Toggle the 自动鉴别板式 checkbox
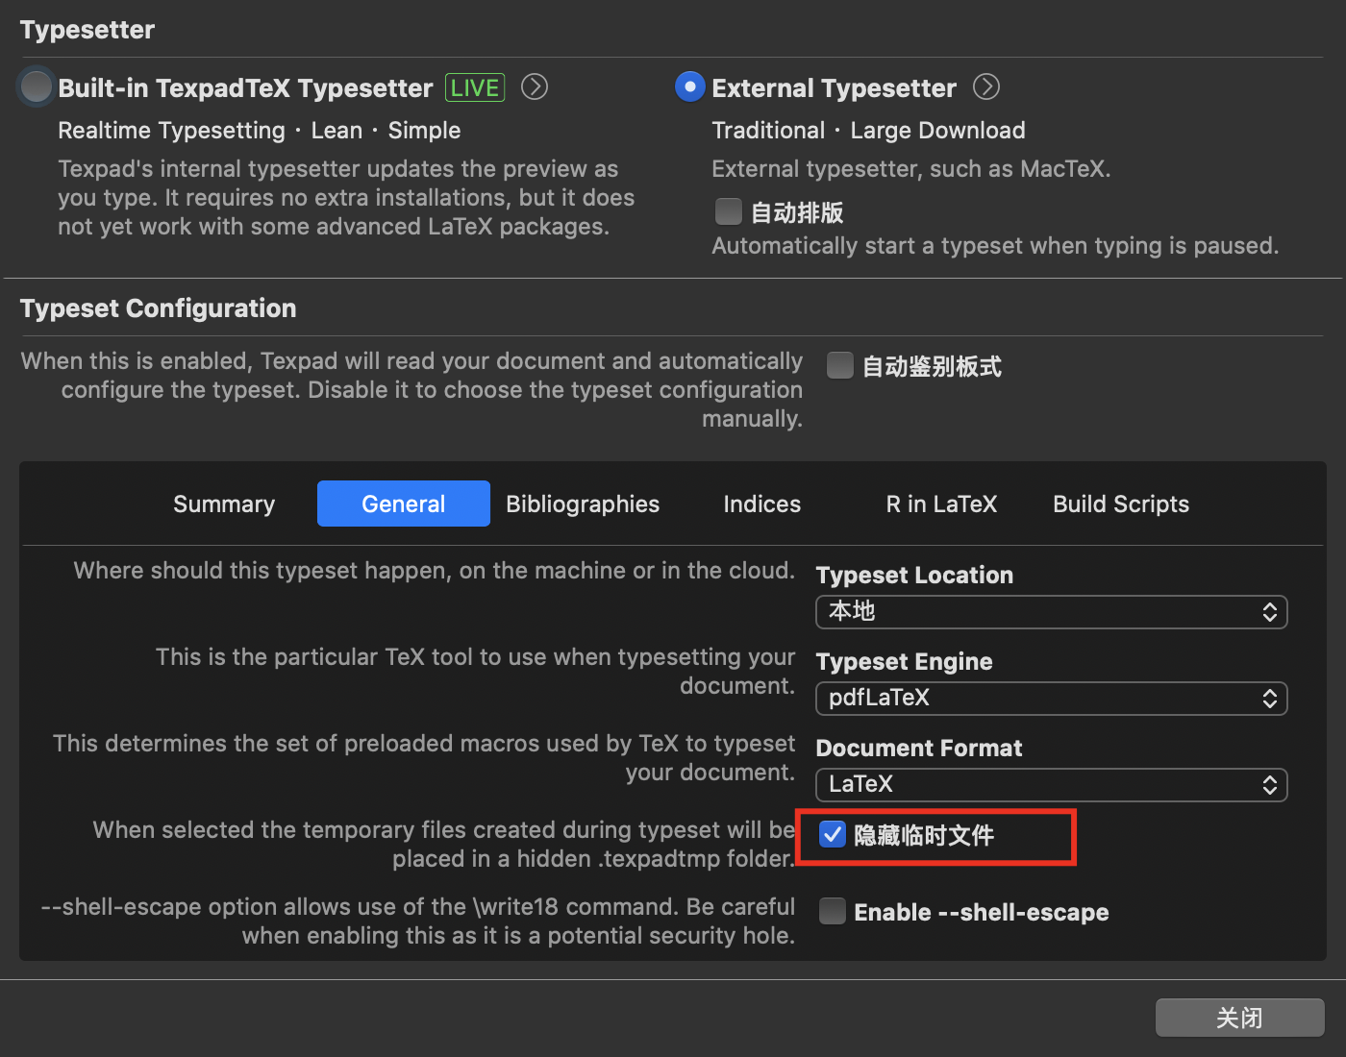The image size is (1346, 1057). click(x=840, y=365)
